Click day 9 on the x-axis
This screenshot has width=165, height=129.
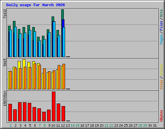coord(49,125)
